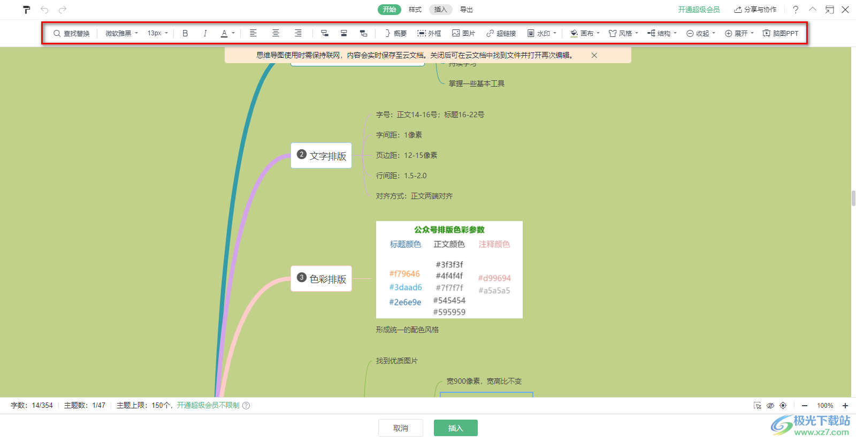Open the 水印 watermark dropdown

(542, 33)
